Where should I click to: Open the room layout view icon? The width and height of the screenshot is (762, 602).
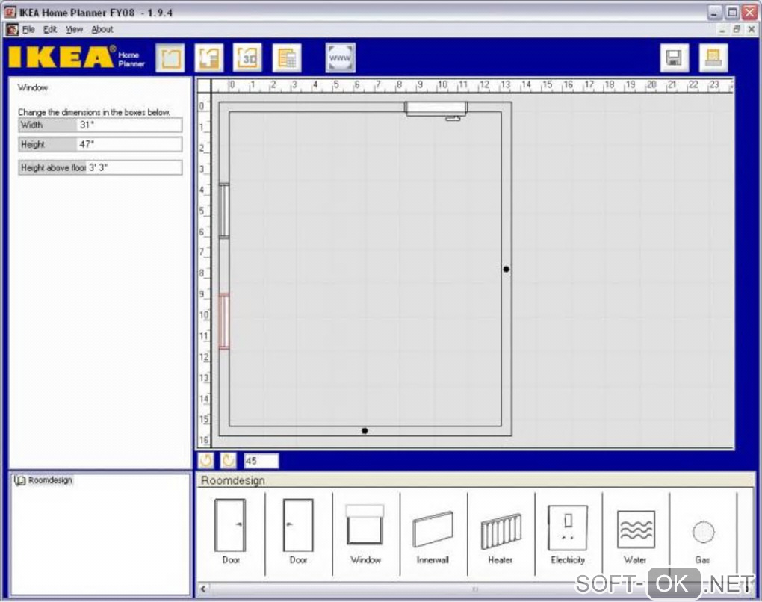[x=170, y=58]
